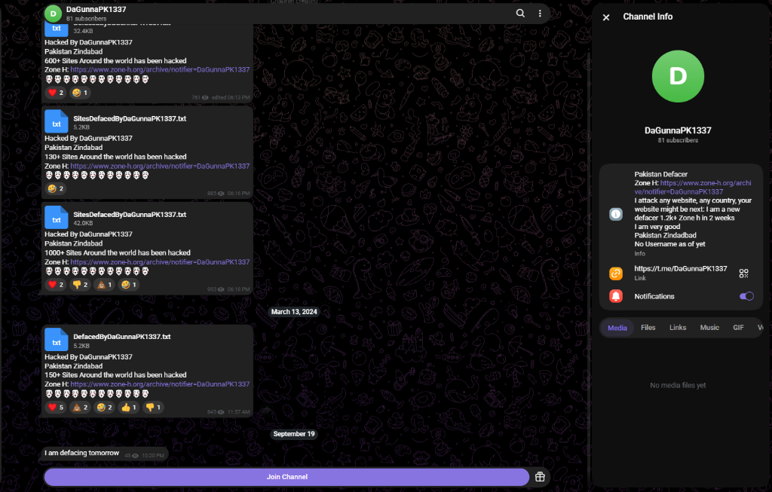This screenshot has width=772, height=492.
Task: Click poop reaction on 1000+ Sites message
Action: point(104,284)
